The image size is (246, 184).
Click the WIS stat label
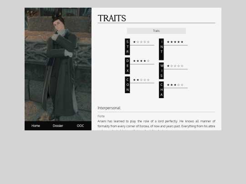(161, 71)
